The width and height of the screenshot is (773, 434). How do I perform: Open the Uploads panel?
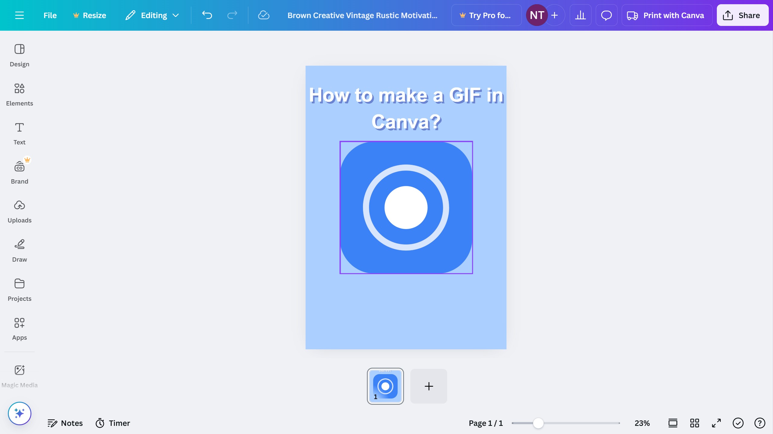[19, 210]
